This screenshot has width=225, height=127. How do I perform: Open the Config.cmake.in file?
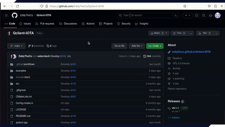pos(25,103)
